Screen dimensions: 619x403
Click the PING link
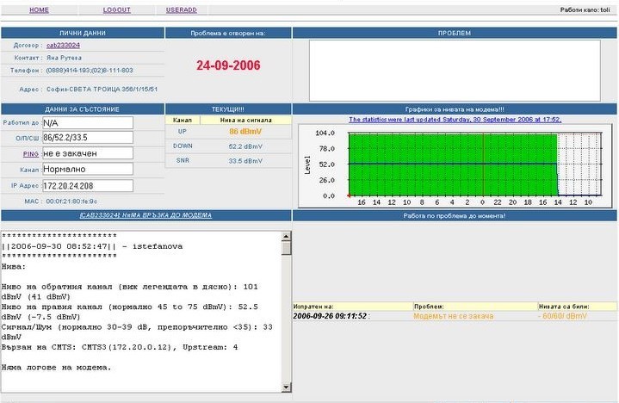31,153
